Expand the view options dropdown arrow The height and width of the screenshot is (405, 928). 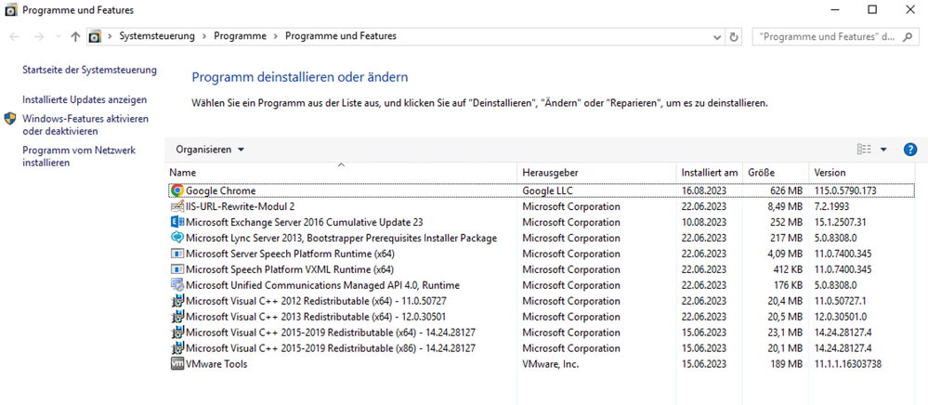(883, 150)
